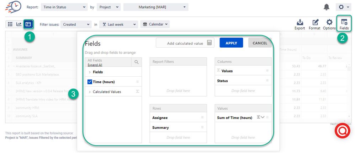355x153 pixels.
Task: Switch to pivot table view
Action: point(28,24)
